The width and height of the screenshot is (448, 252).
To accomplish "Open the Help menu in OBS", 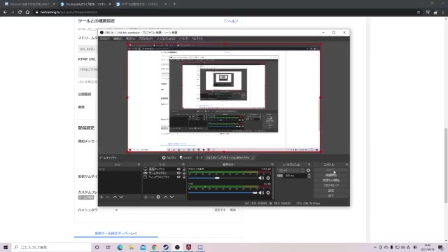I will coord(197,38).
